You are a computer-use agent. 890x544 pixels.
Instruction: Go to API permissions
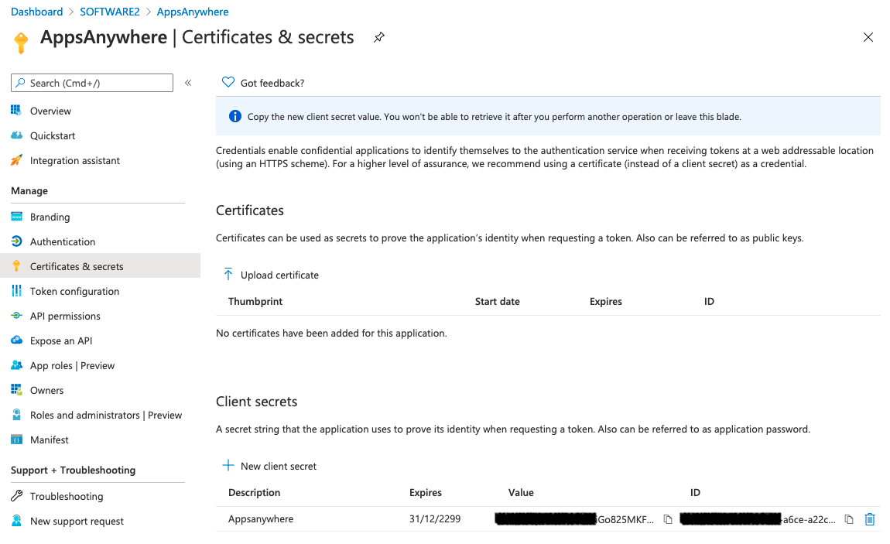point(65,316)
